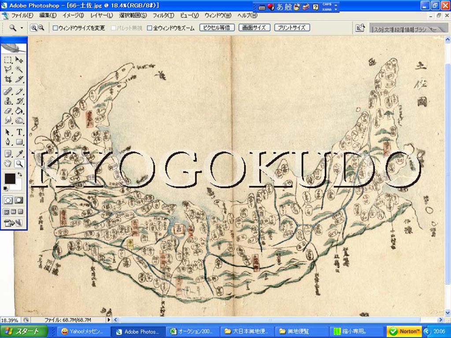Click the foreground color swatch
Viewport: 451px width, 338px height.
point(10,179)
